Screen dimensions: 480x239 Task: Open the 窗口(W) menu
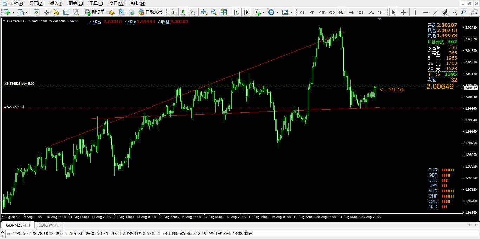(x=117, y=4)
